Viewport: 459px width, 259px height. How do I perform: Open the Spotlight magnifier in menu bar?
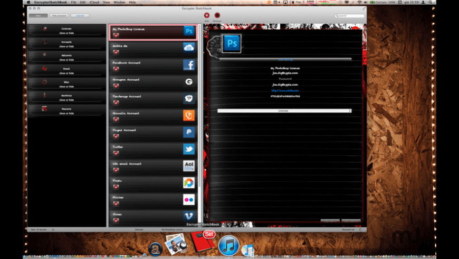tap(431, 2)
